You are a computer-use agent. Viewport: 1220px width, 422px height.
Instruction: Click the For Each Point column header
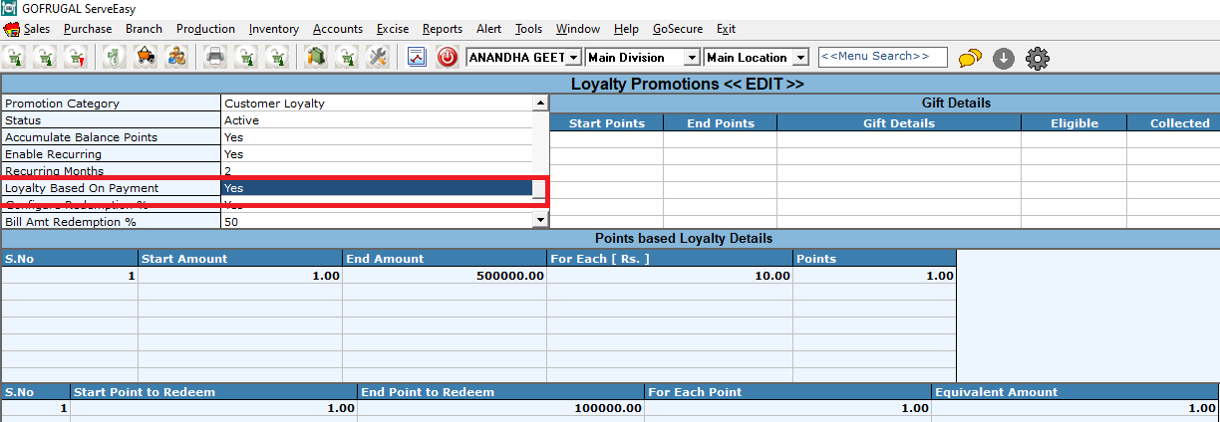[788, 392]
